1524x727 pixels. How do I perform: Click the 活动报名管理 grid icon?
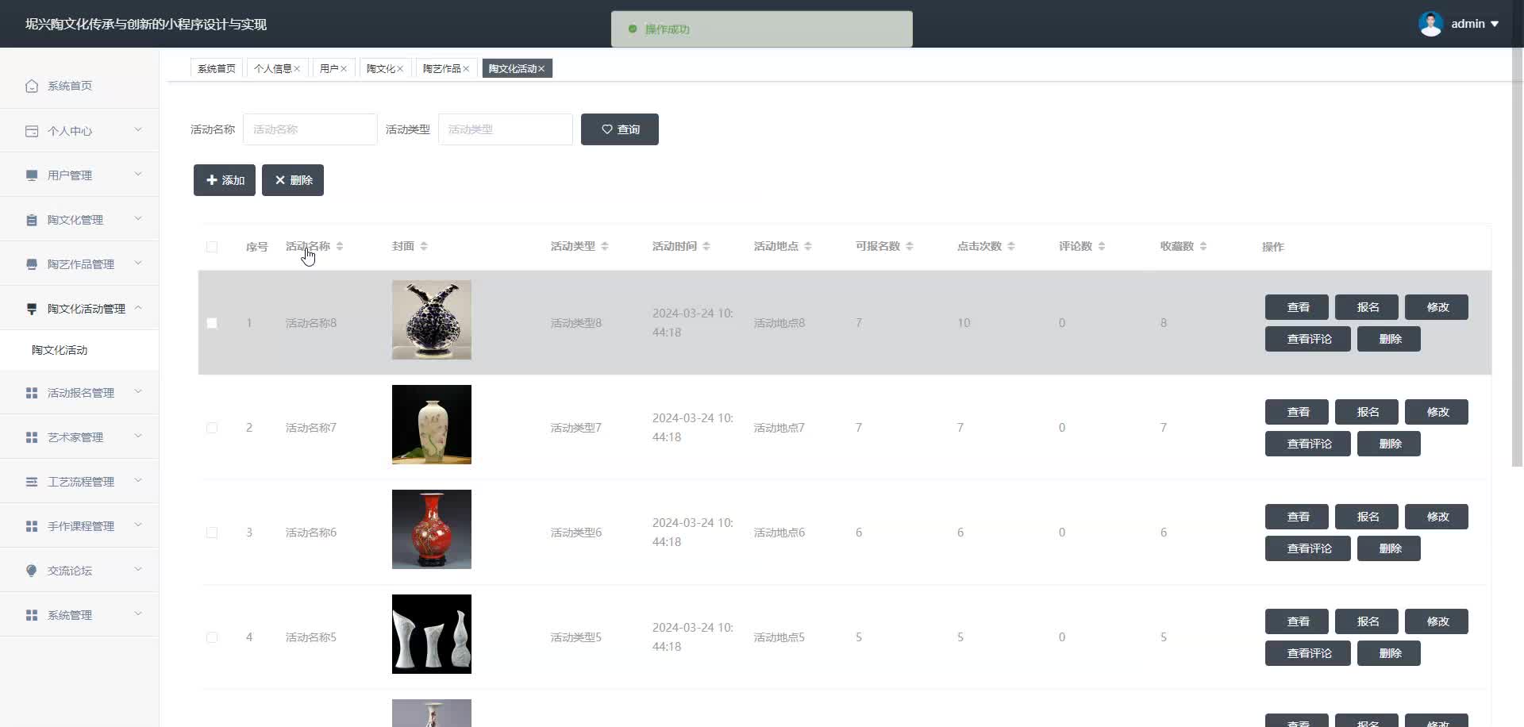(32, 393)
